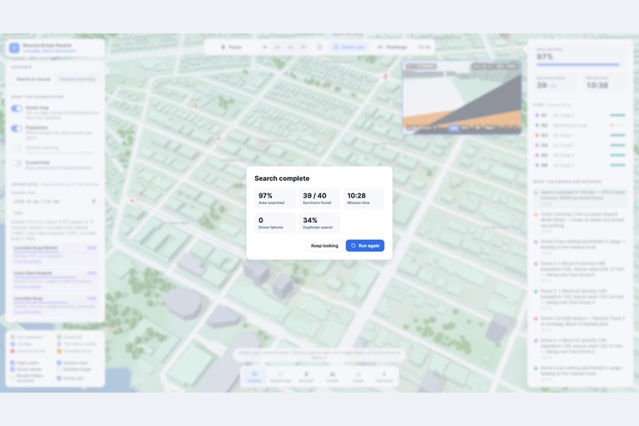639x426 pixels.
Task: Click the Run again button
Action: [x=365, y=245]
